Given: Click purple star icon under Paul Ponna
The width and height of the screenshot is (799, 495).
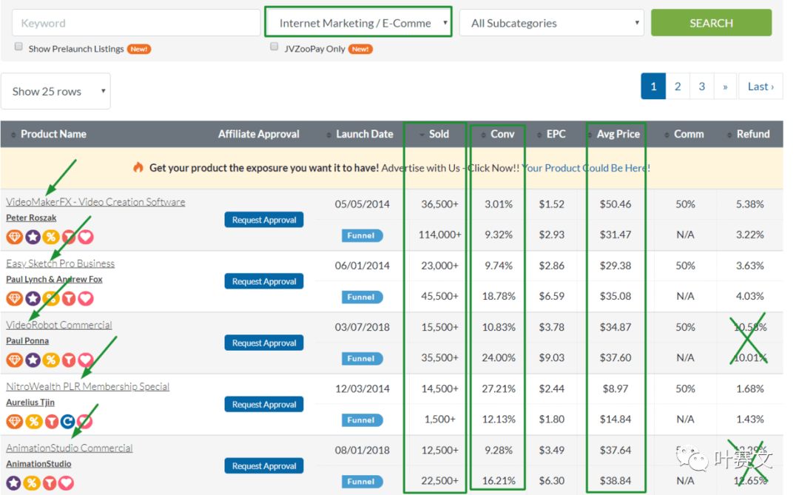Looking at the screenshot, I should pyautogui.click(x=33, y=360).
